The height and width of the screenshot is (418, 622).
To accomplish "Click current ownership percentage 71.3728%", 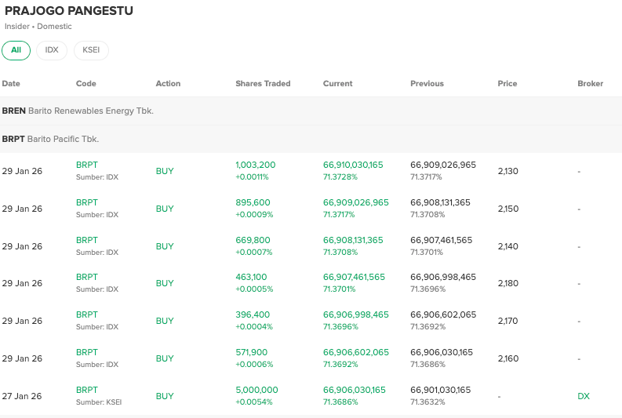I will (340, 177).
